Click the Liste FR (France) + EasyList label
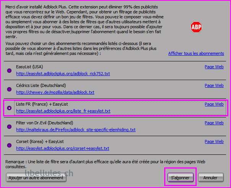The width and height of the screenshot is (231, 188). tap(42, 104)
